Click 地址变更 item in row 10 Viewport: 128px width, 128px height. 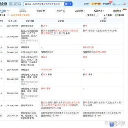pyautogui.click(x=29, y=116)
